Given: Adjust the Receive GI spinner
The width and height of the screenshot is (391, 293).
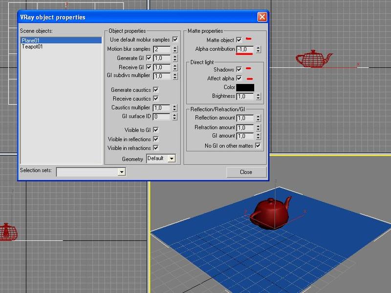Looking at the screenshot, I should coord(175,67).
